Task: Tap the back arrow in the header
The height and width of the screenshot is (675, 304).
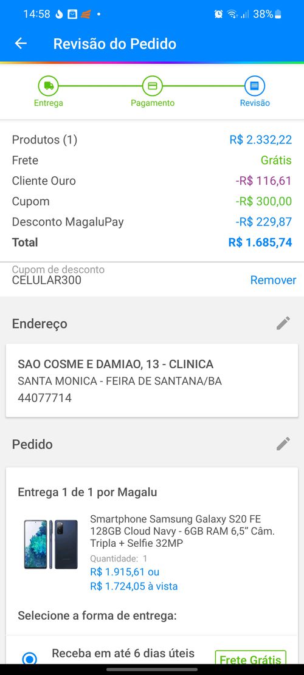Action: coord(21,44)
